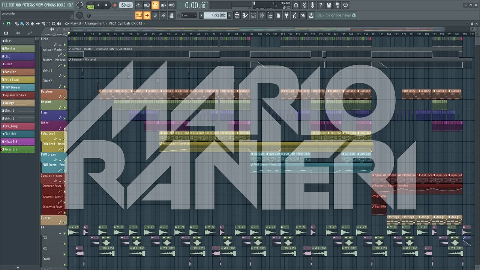Toggle the Glitch1 track mute LED
The width and height of the screenshot is (480, 270).
64,76
